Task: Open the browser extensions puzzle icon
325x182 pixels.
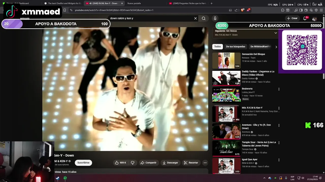Action: tap(283, 10)
